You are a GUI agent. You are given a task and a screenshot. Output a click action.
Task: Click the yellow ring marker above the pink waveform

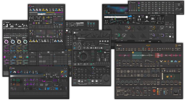[133, 52]
